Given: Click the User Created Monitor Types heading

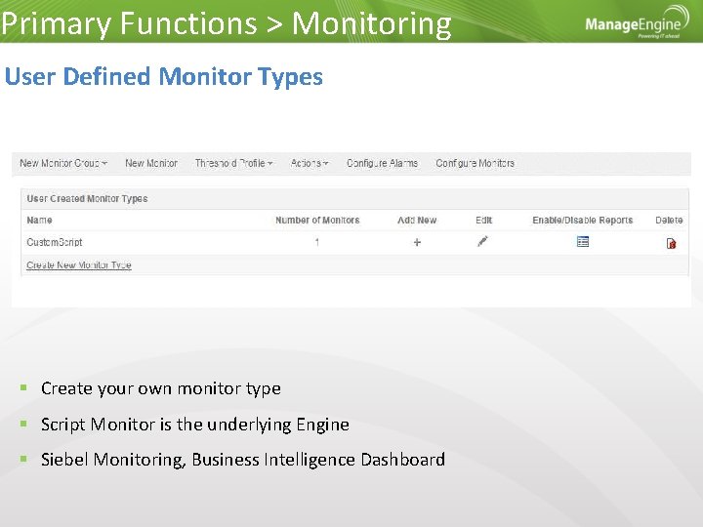Looking at the screenshot, I should click(87, 198).
